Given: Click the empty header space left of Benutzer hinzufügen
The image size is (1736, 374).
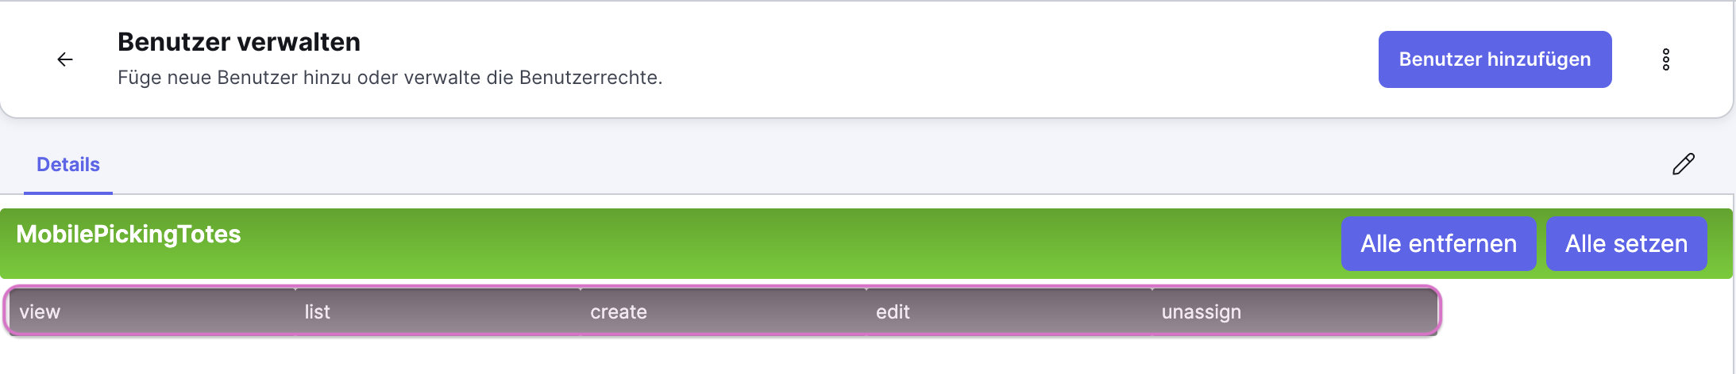Looking at the screenshot, I should click(x=1032, y=59).
